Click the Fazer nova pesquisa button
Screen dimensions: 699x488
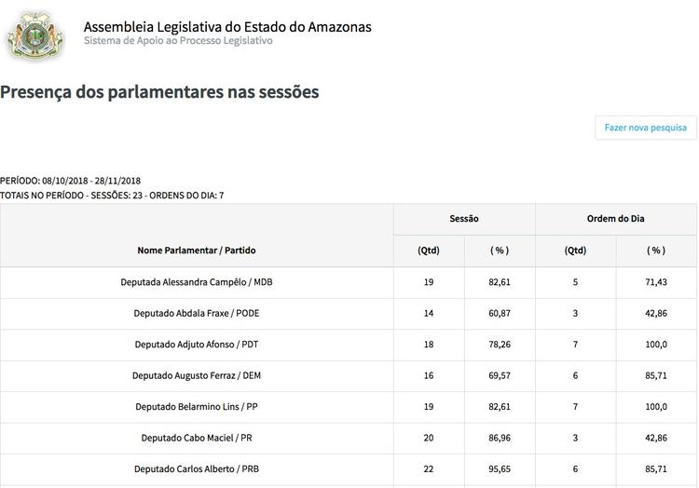[x=646, y=128]
